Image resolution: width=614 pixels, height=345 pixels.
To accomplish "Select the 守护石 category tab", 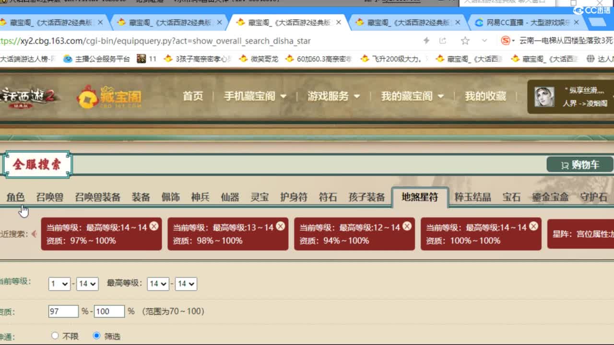I will [593, 197].
